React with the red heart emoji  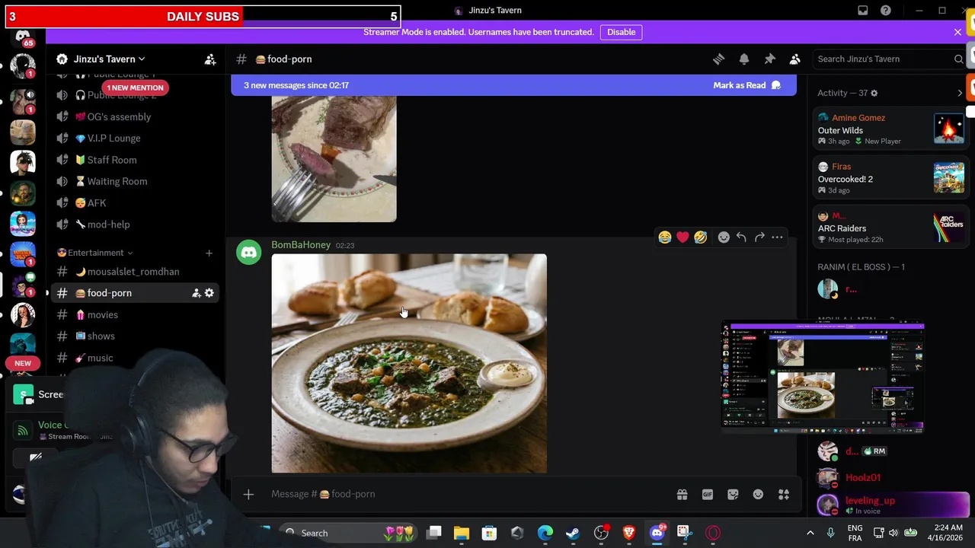pos(682,237)
